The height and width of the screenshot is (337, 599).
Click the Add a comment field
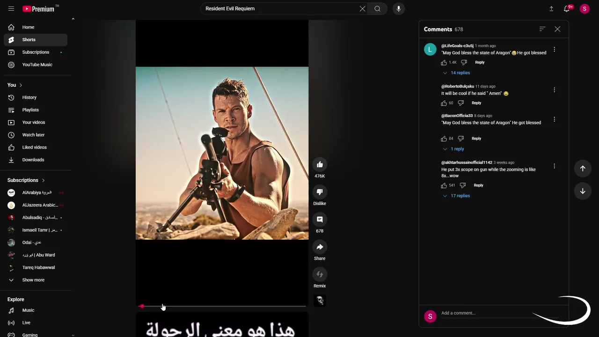coord(487,313)
